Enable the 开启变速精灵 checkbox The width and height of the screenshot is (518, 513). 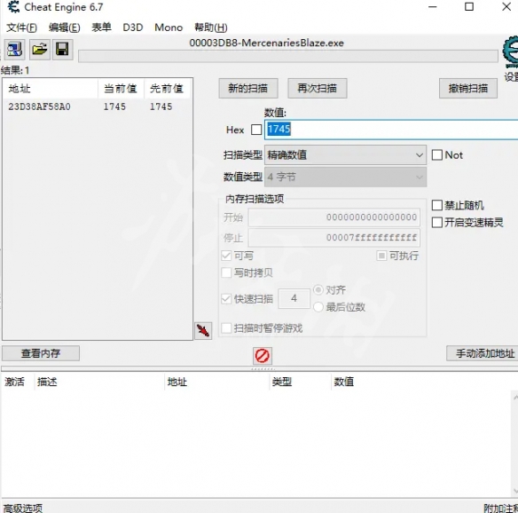point(437,223)
